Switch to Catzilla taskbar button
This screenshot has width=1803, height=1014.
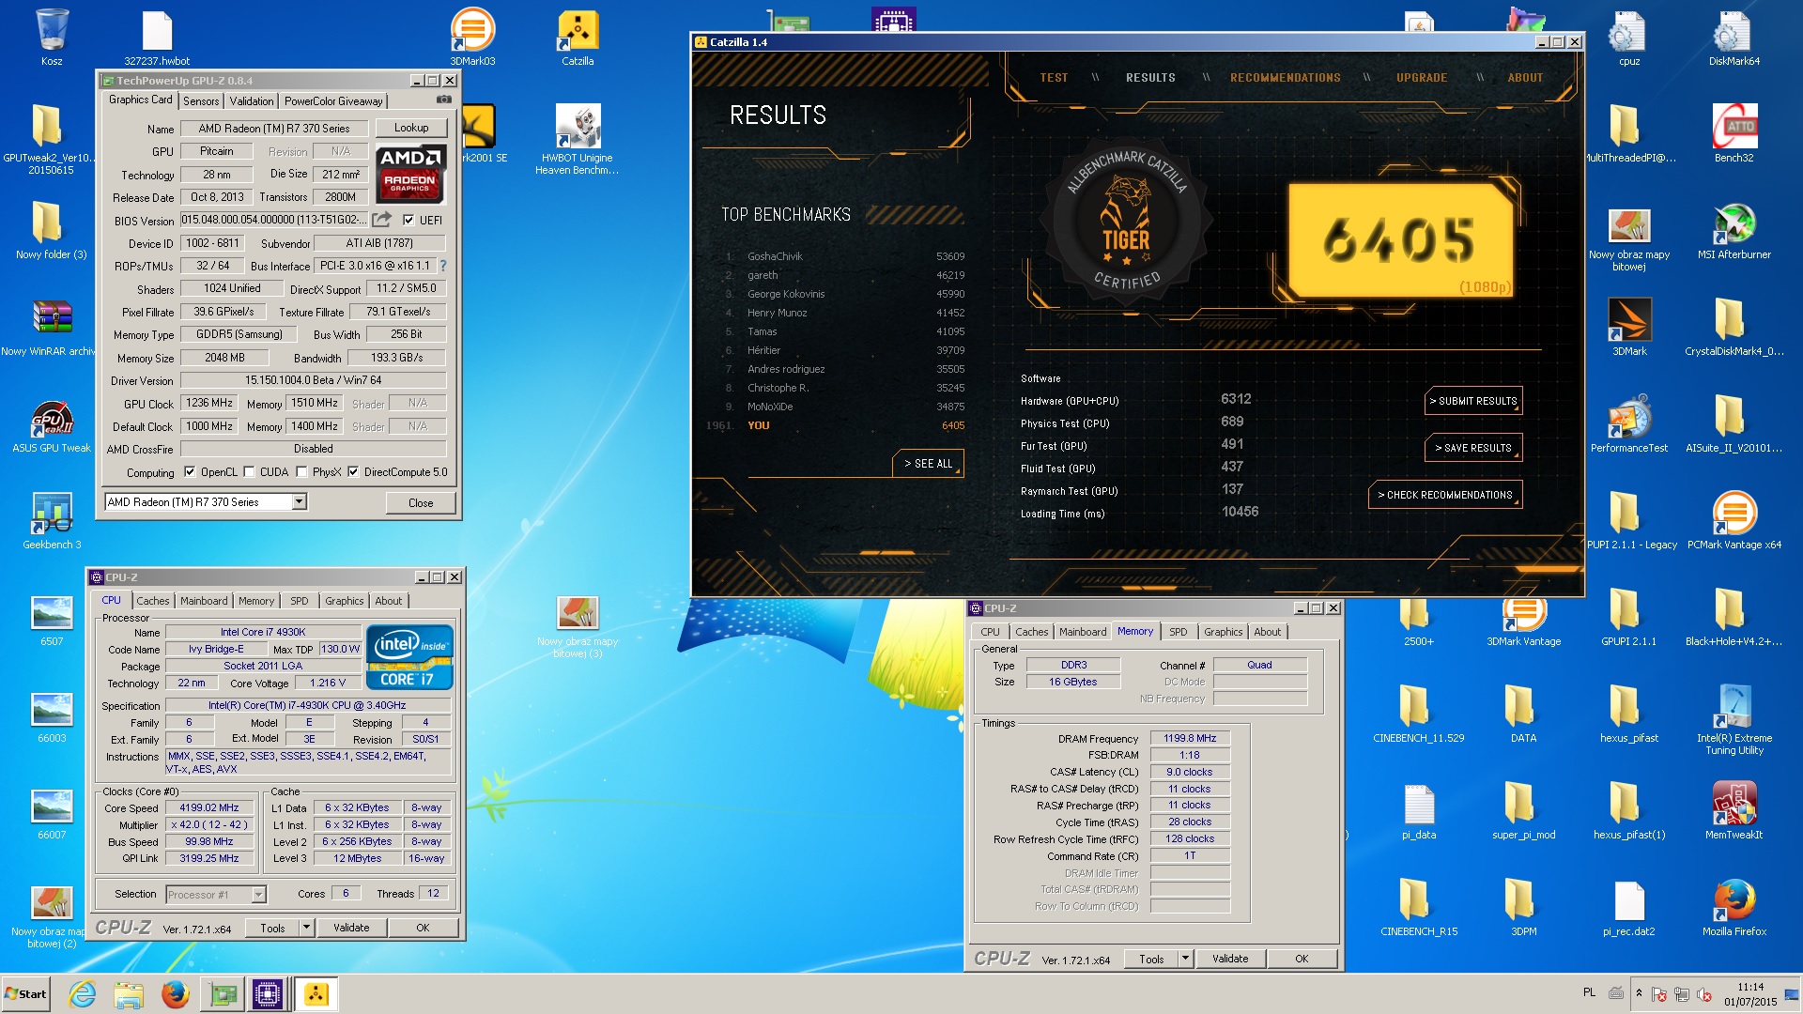(316, 993)
